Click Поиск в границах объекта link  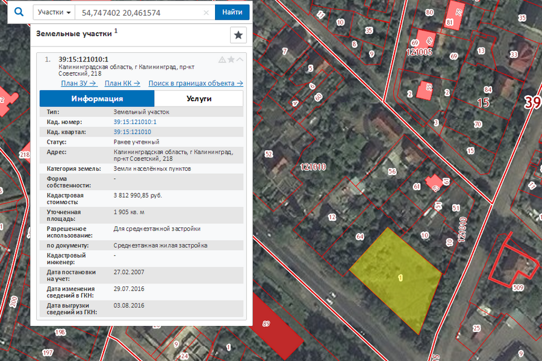[x=196, y=84]
